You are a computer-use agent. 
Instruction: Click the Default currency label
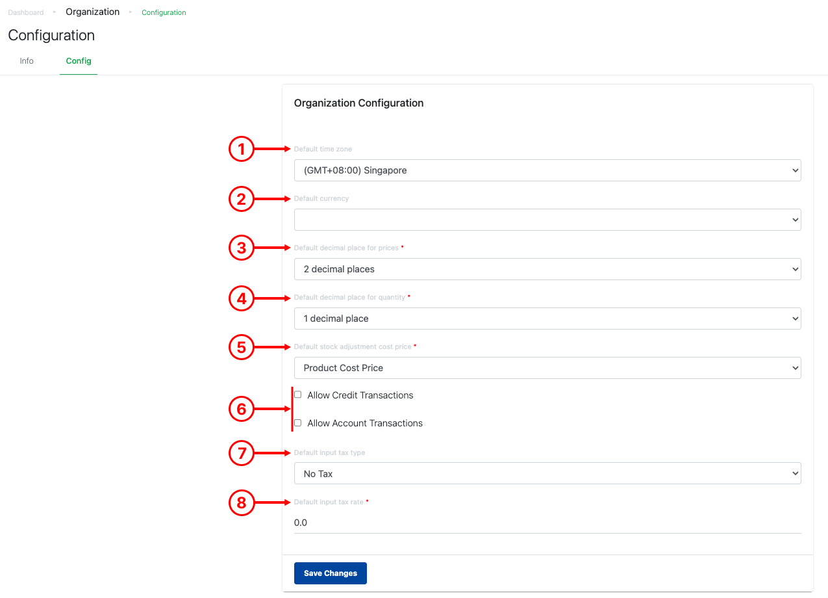321,198
